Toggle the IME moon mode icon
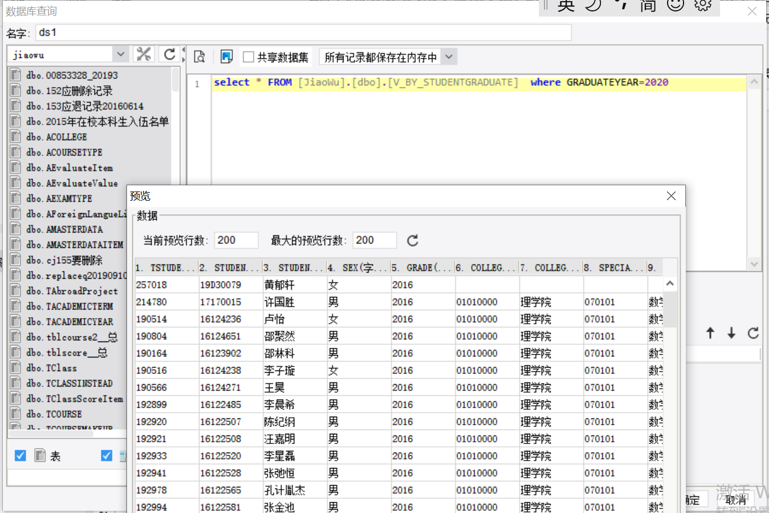 coord(594,5)
